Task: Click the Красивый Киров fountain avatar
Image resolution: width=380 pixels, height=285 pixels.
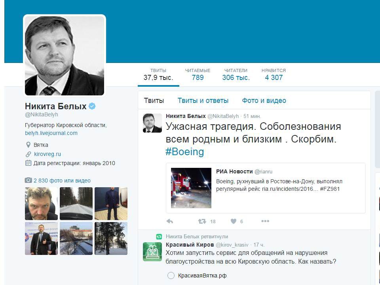Action: click(152, 252)
